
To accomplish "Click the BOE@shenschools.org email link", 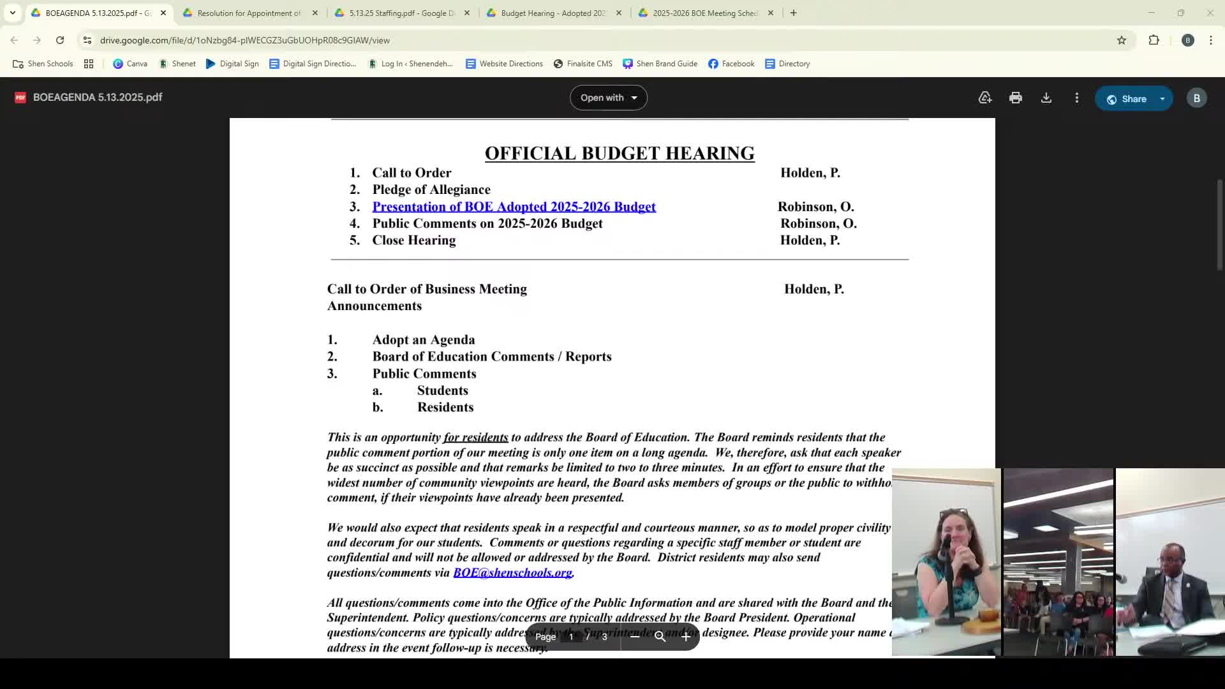I will [x=512, y=573].
